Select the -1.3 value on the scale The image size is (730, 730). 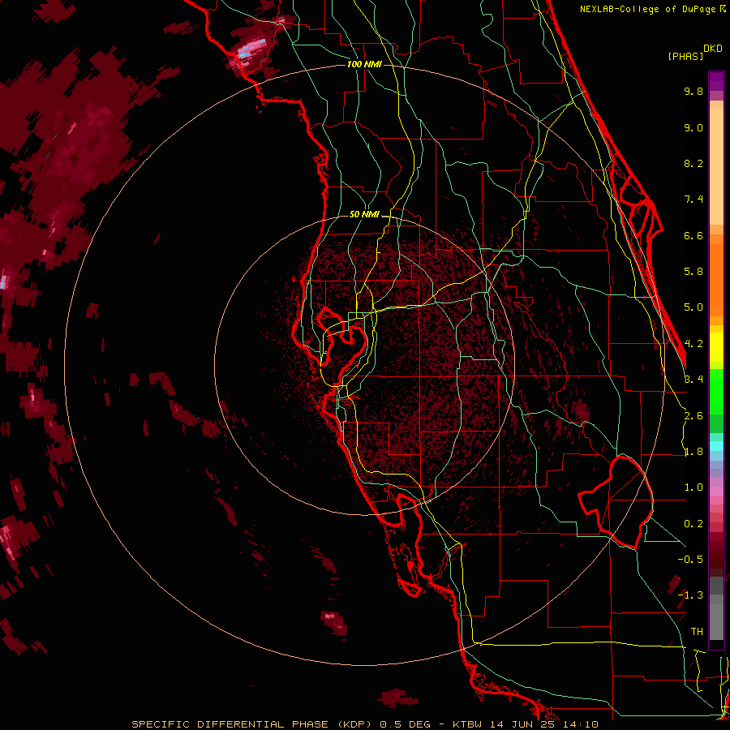coord(690,595)
